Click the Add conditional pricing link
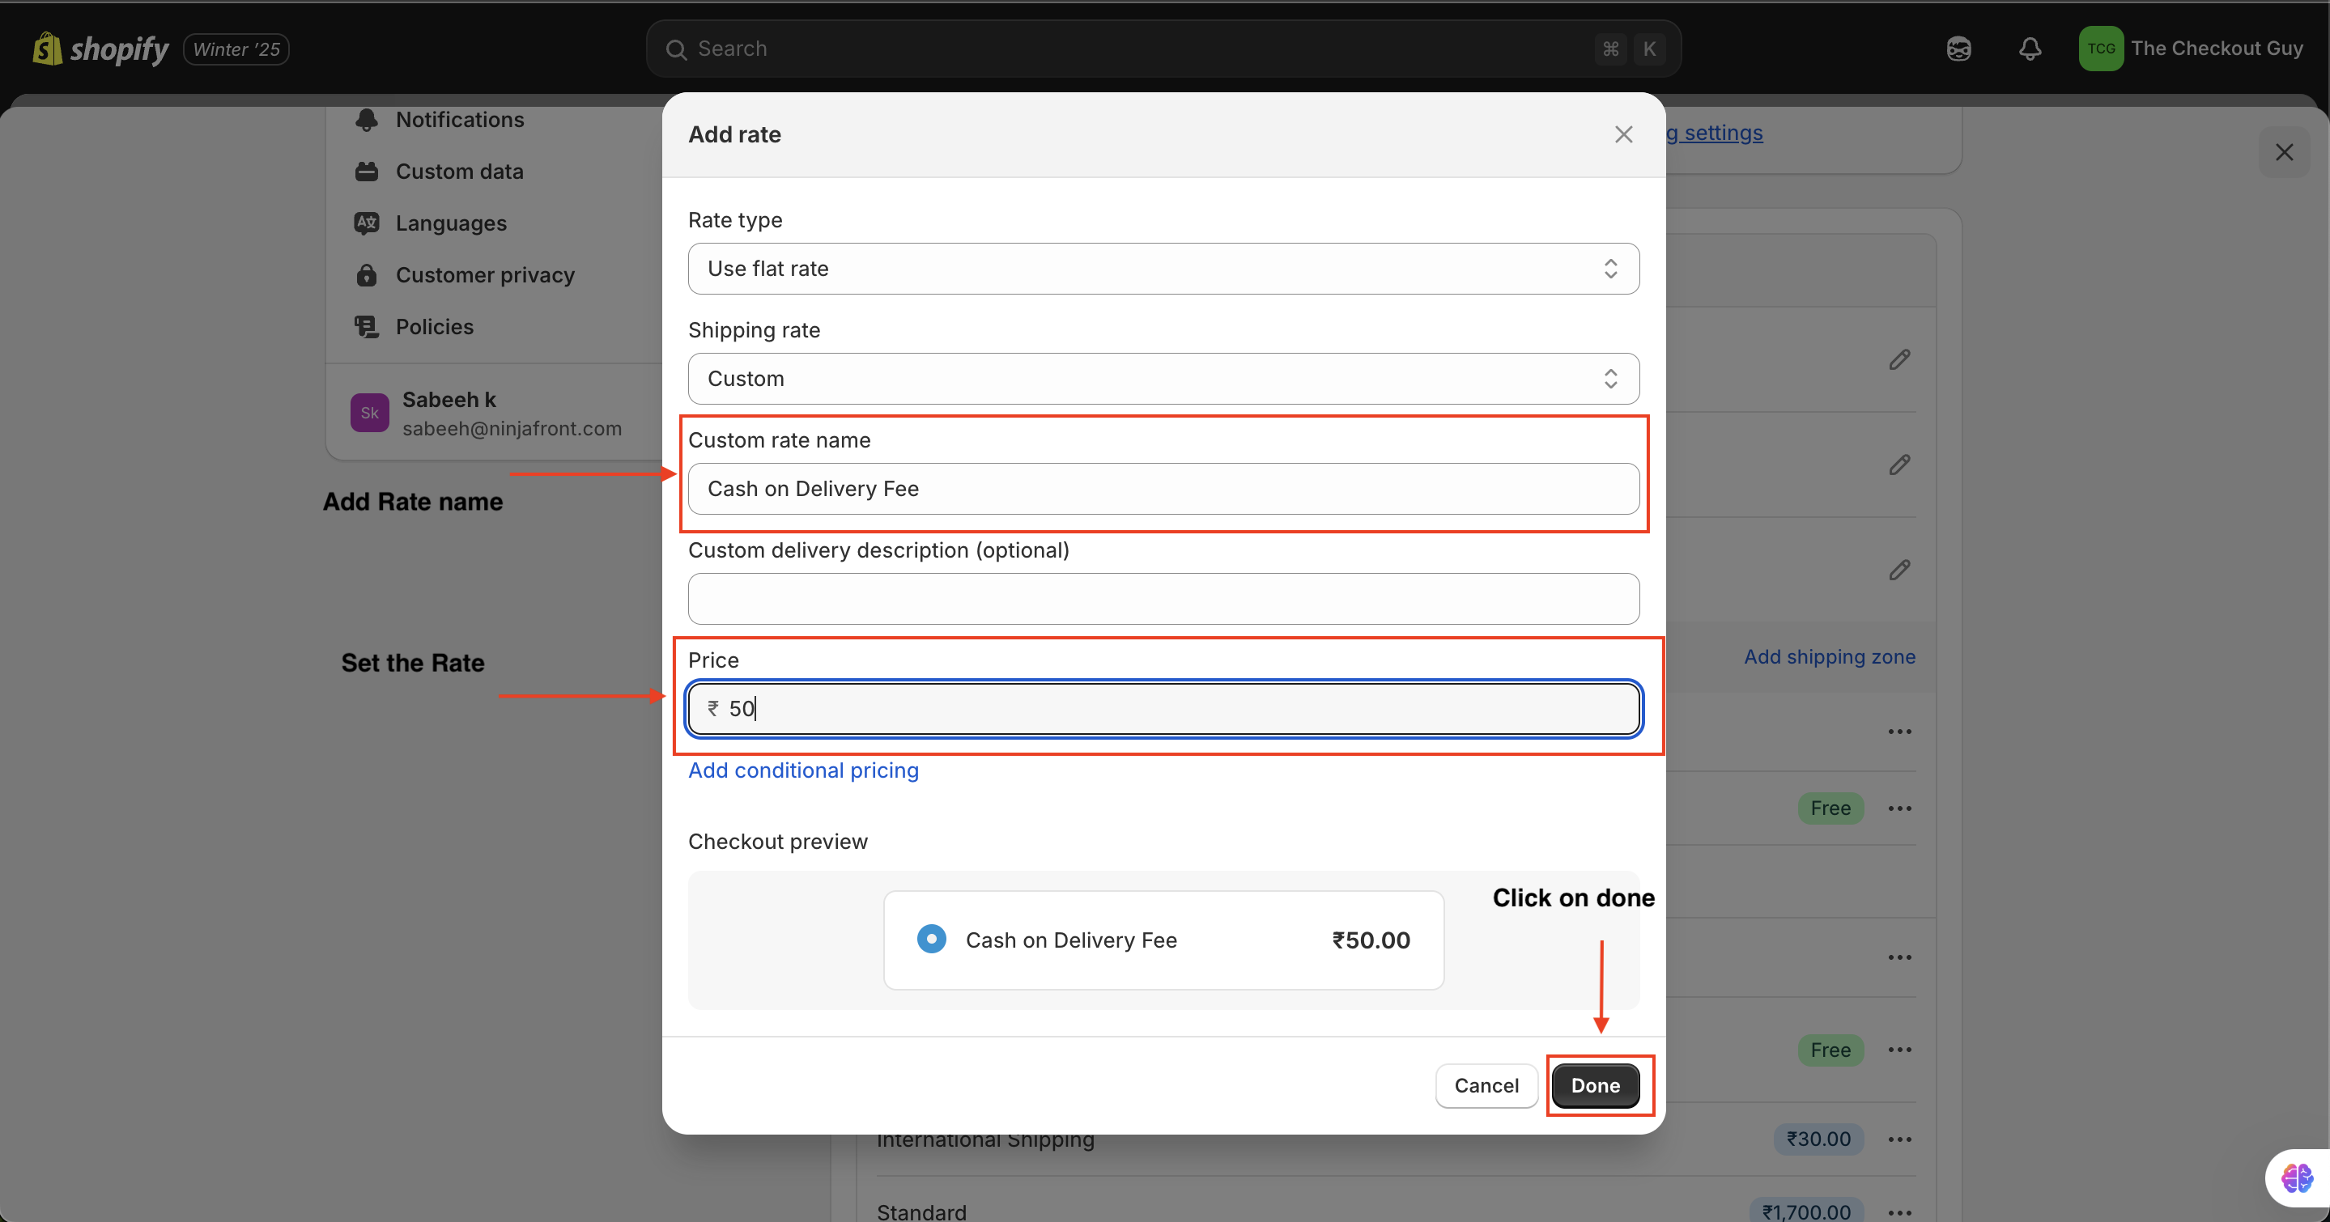The image size is (2330, 1222). click(803, 770)
